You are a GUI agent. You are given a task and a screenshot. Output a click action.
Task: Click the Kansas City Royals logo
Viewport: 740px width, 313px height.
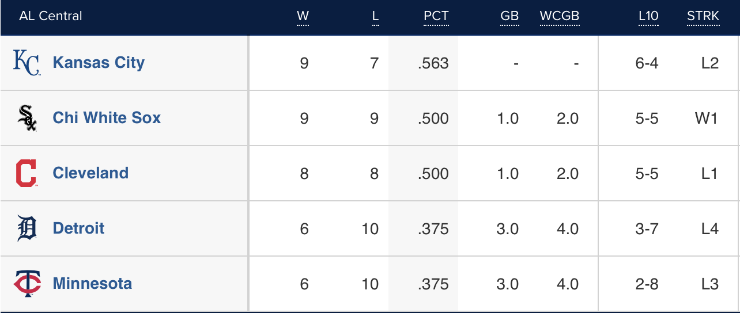[27, 63]
